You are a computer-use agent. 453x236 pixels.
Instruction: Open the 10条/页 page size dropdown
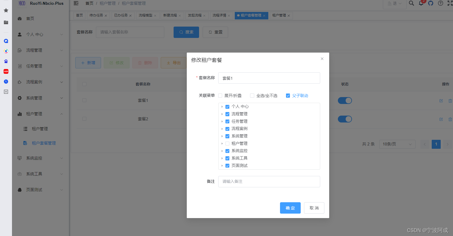click(x=397, y=144)
